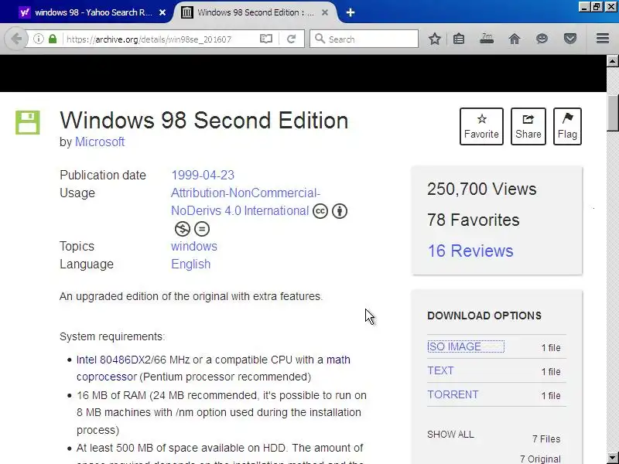Show bookmarks list icon in toolbar
Viewport: 619px width, 464px height.
[x=459, y=39]
